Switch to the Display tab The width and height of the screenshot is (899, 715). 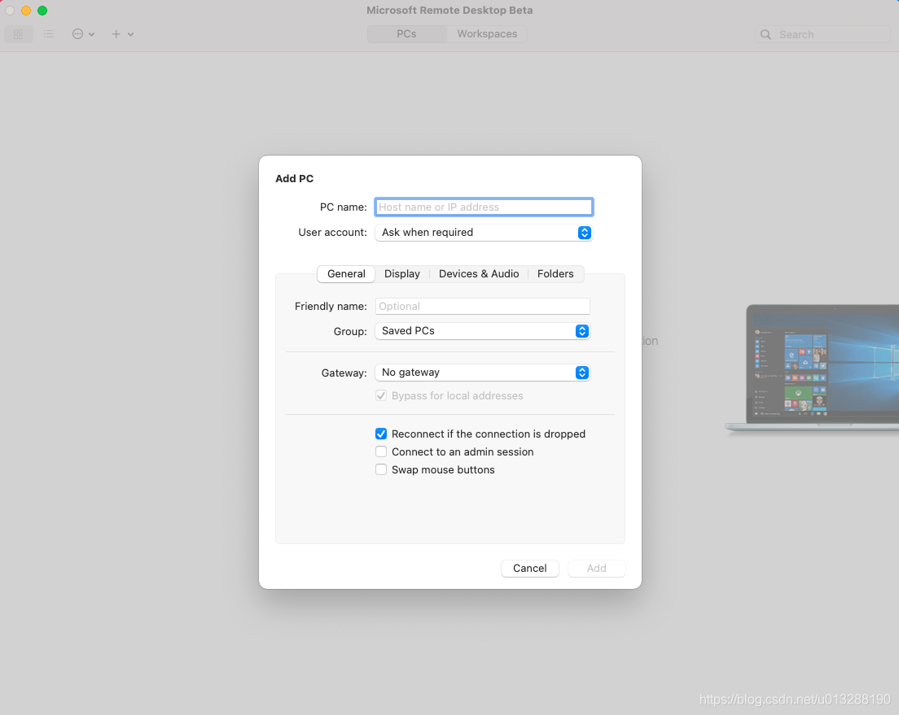coord(402,274)
